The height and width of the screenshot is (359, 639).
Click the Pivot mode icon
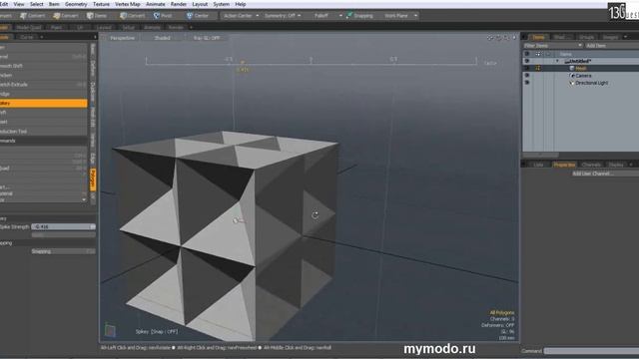tap(157, 16)
